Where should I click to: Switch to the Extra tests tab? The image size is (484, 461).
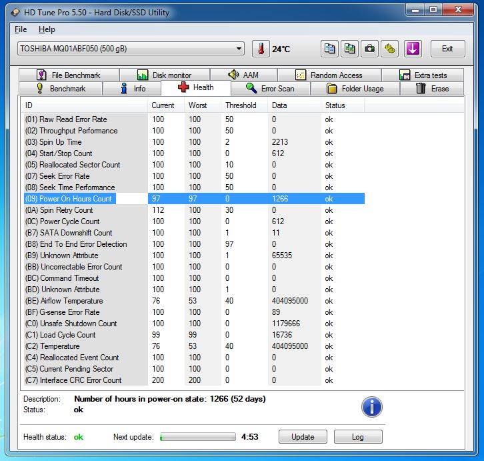tap(423, 75)
